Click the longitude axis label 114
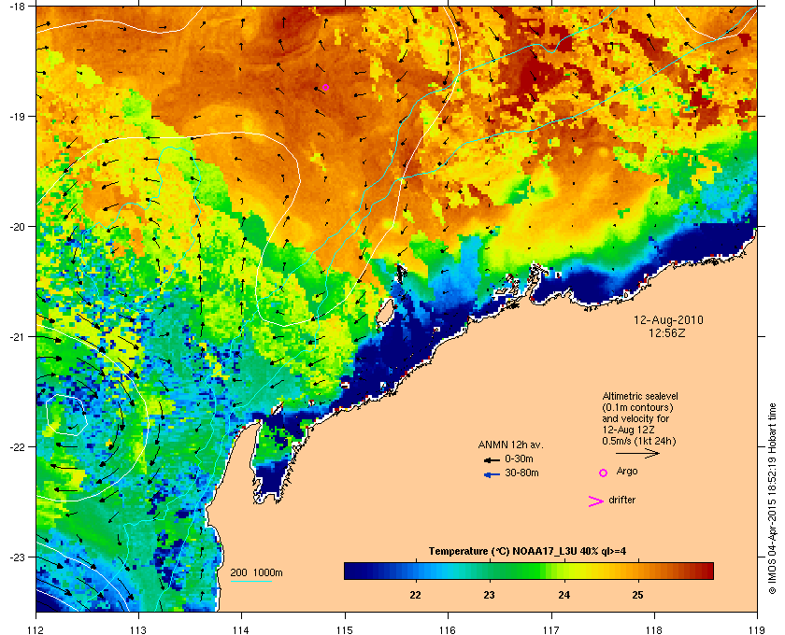The height and width of the screenshot is (635, 785). 241,630
